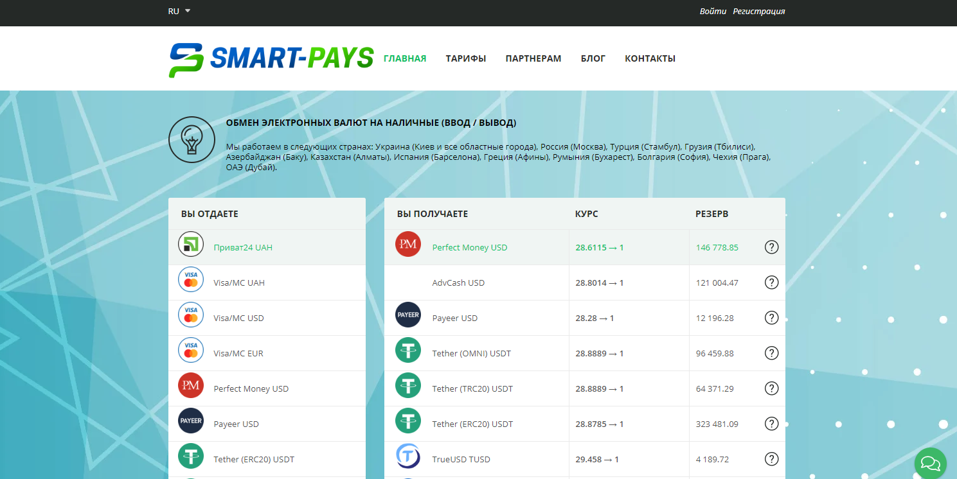The width and height of the screenshot is (957, 479).
Task: Click the КУРС column header
Action: pos(587,214)
